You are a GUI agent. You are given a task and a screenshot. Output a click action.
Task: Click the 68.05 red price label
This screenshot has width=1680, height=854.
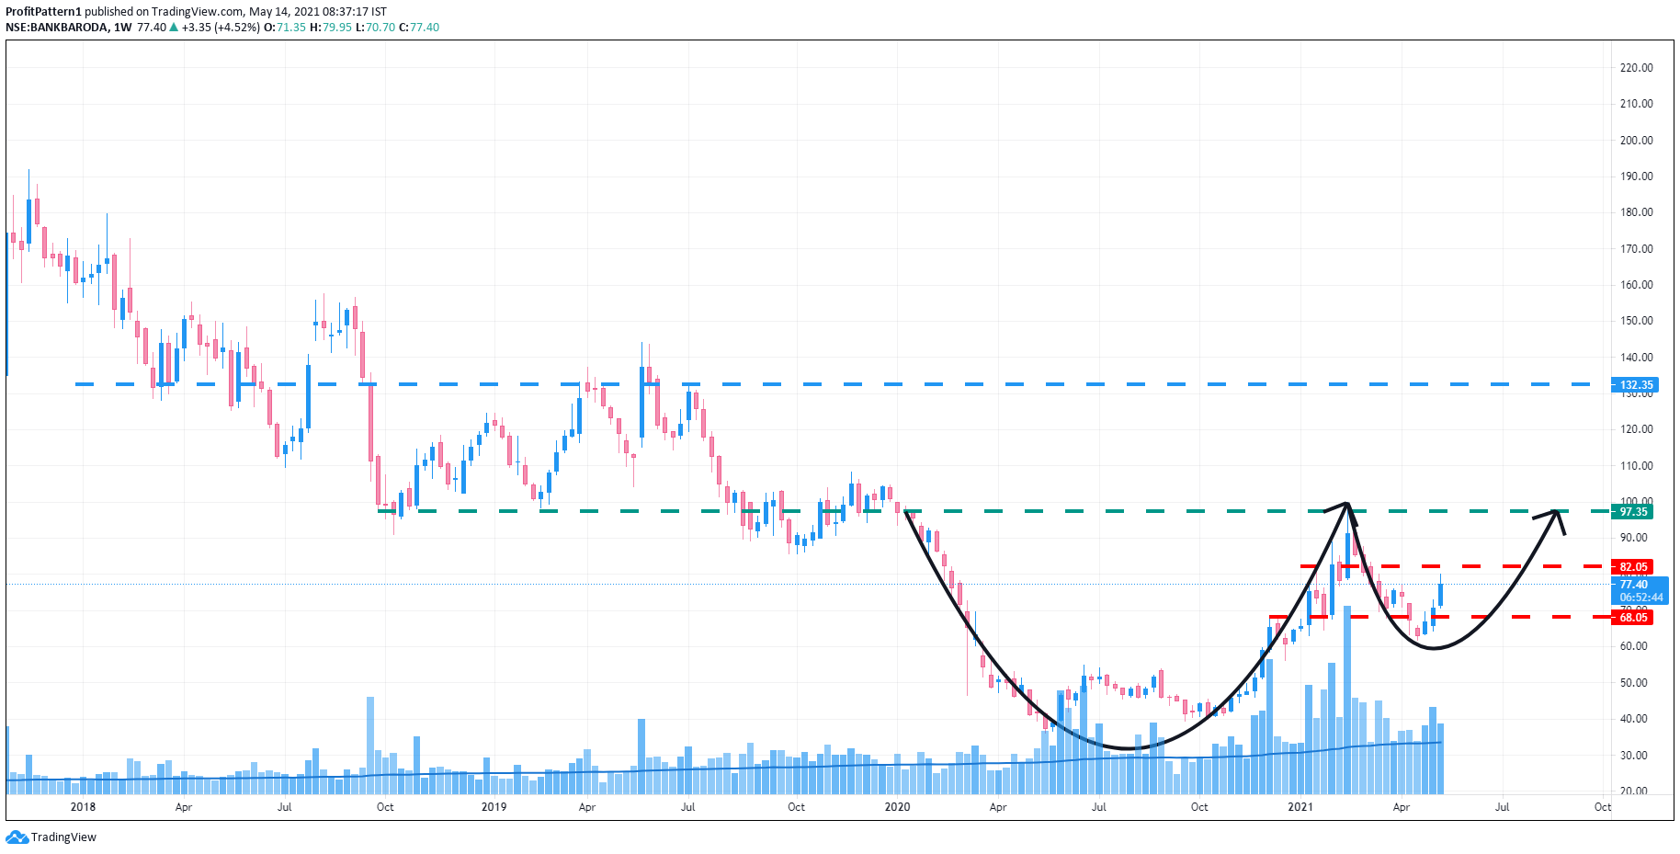coord(1633,618)
